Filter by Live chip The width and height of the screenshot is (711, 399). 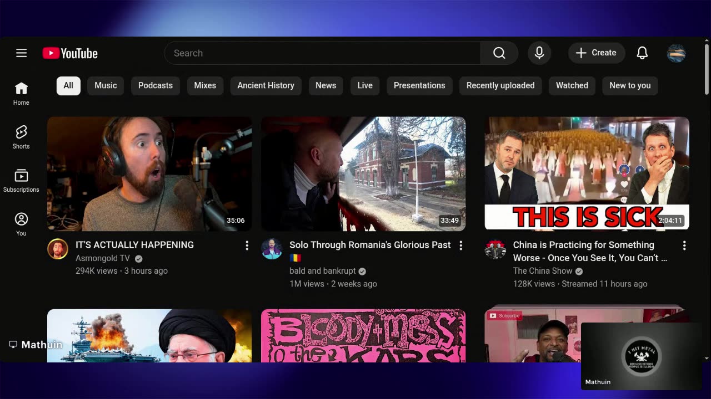pos(365,85)
